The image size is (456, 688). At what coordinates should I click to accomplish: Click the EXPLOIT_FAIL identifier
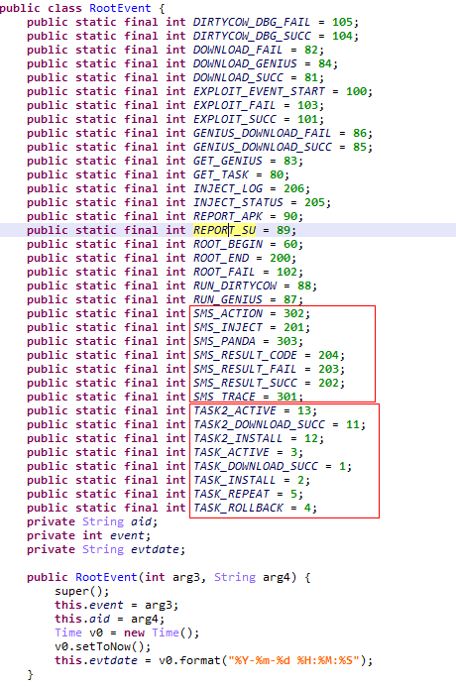pos(234,105)
